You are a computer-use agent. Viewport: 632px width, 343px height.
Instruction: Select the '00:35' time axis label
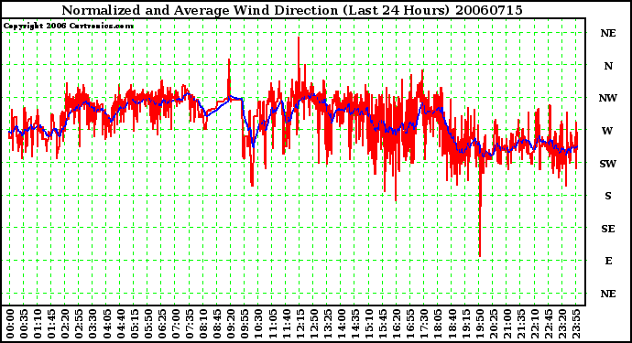coord(24,324)
